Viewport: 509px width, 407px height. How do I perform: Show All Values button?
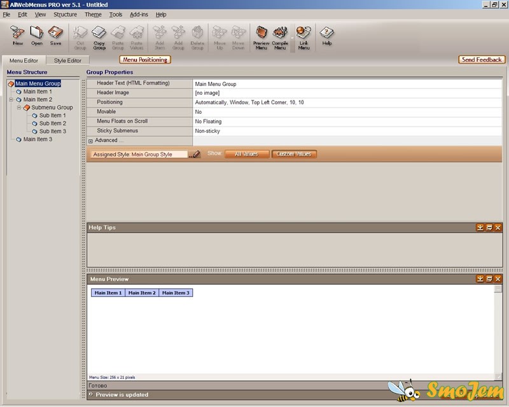pos(247,154)
